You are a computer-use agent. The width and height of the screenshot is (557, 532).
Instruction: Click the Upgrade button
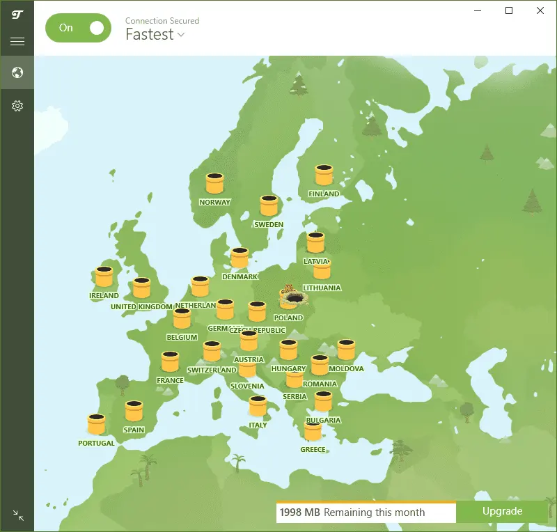click(502, 511)
